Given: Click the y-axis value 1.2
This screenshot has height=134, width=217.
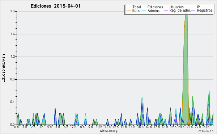Looking at the screenshot, I should tap(12, 56).
